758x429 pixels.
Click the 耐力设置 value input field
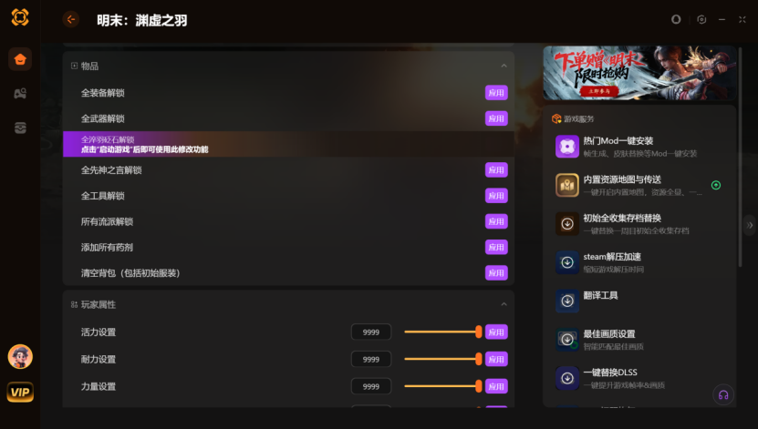[370, 359]
